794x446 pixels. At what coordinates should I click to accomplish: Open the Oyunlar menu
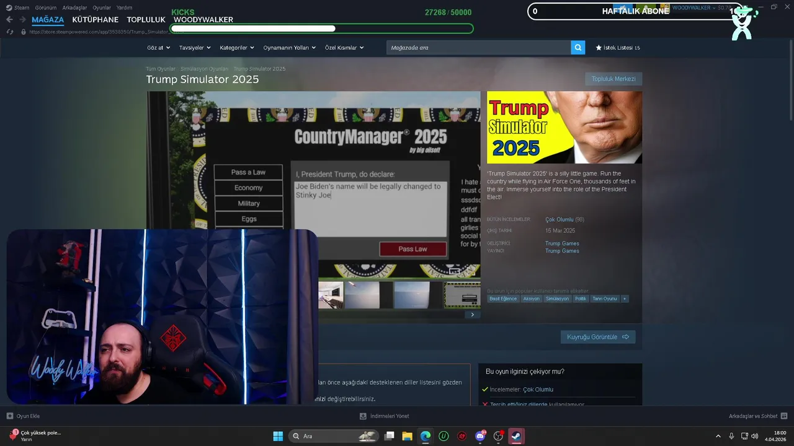point(102,7)
